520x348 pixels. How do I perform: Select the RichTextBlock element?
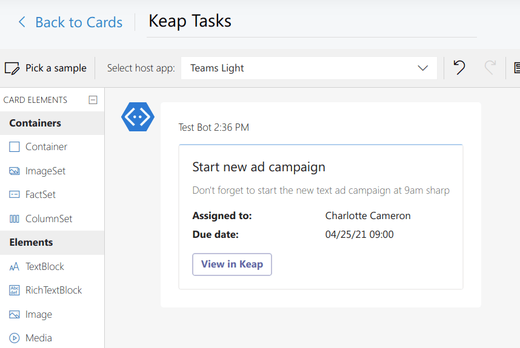click(52, 290)
